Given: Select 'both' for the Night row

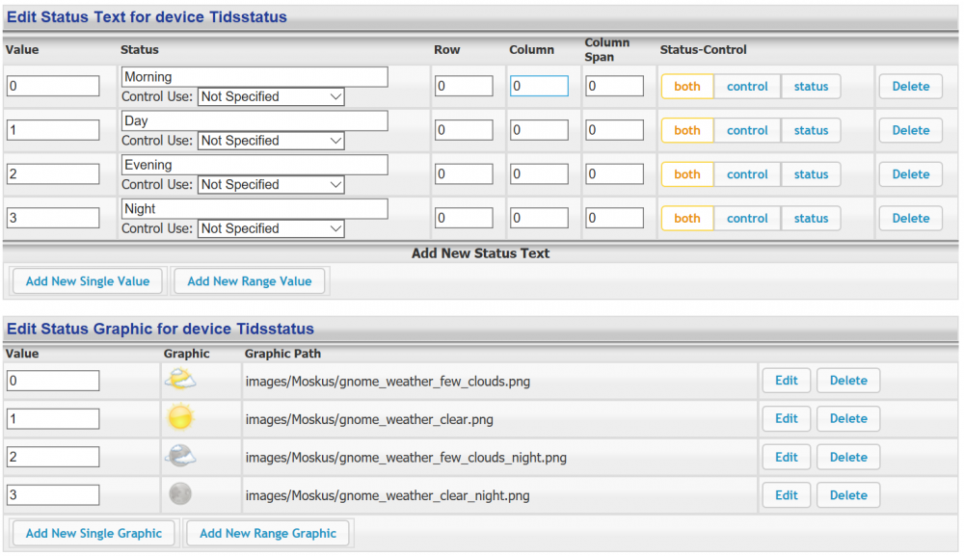Looking at the screenshot, I should pos(687,219).
